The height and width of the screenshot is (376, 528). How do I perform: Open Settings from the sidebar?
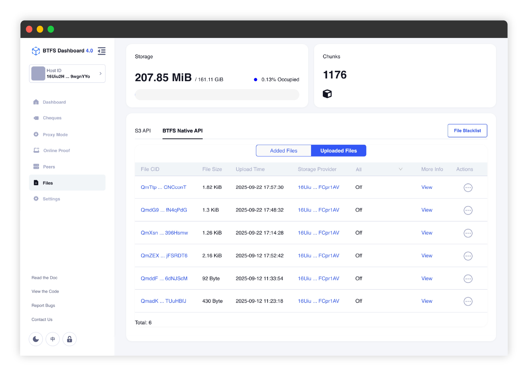point(51,199)
